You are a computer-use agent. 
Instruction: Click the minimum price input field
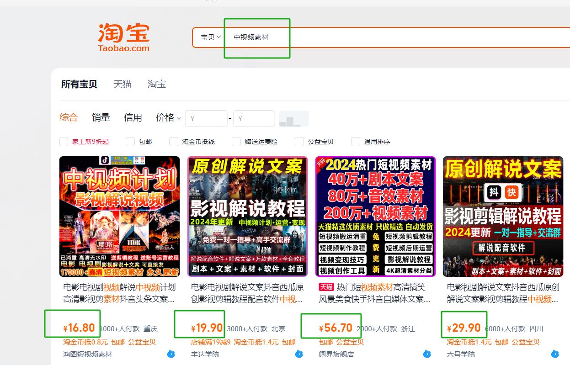[x=206, y=118]
